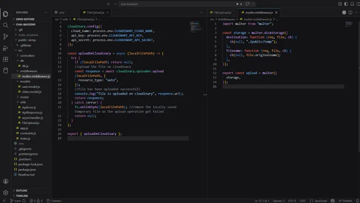The image size is (360, 203).
Task: Open the Search view in activity bar
Action: point(5,25)
